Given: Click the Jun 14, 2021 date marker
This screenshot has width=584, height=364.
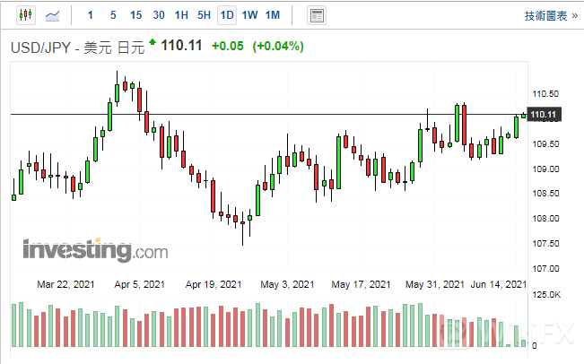Looking at the screenshot, I should [x=498, y=284].
